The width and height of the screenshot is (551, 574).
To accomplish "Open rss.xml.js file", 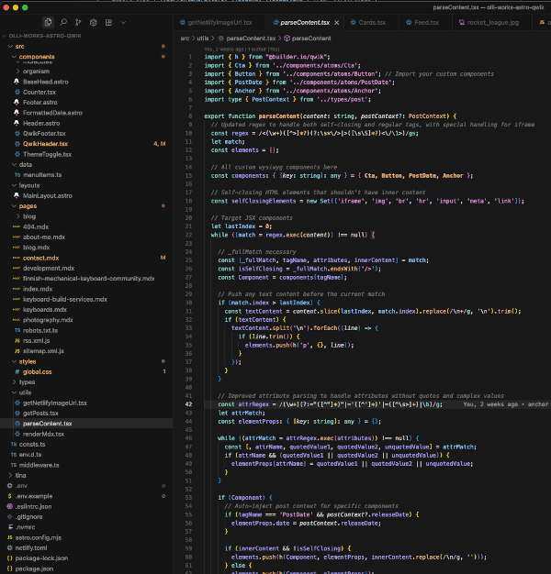I will 37,341.
